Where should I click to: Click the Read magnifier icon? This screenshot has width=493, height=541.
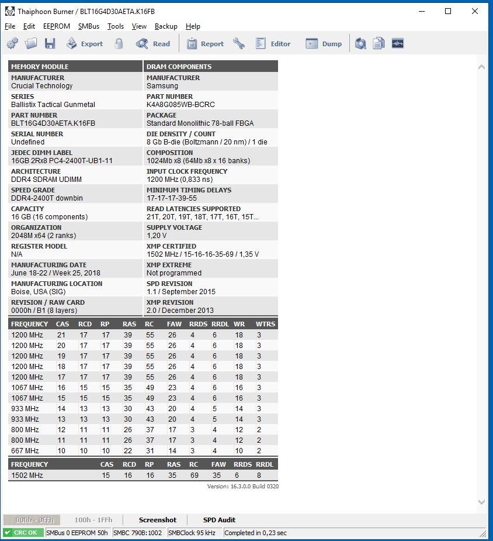[x=141, y=43]
